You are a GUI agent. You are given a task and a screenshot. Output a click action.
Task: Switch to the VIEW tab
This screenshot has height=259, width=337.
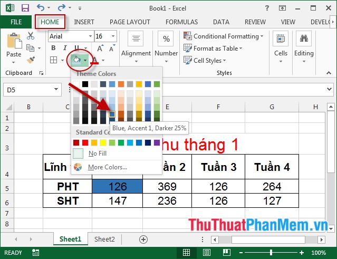click(288, 22)
